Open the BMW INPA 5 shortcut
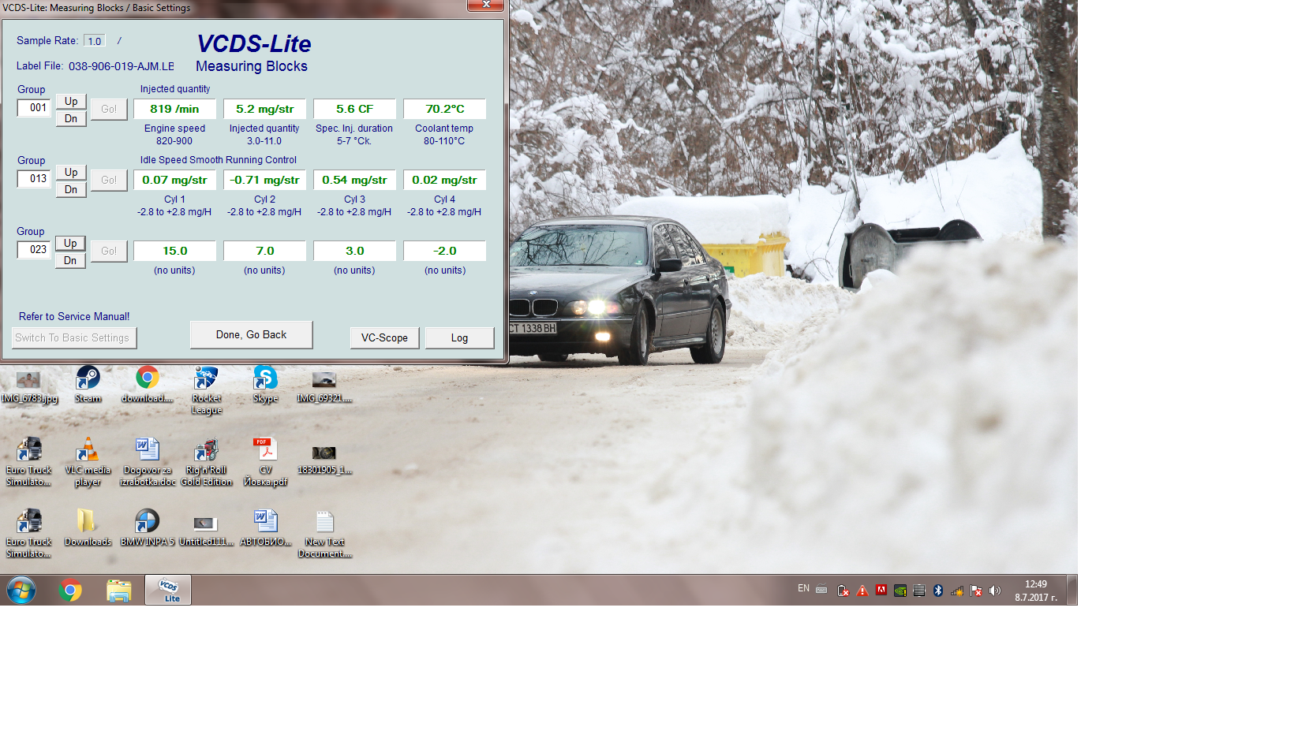1313x738 pixels. [147, 524]
